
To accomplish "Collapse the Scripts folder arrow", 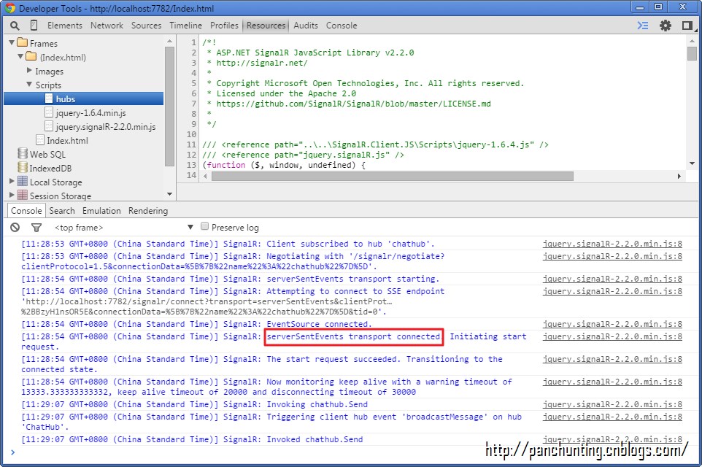I will tap(29, 84).
